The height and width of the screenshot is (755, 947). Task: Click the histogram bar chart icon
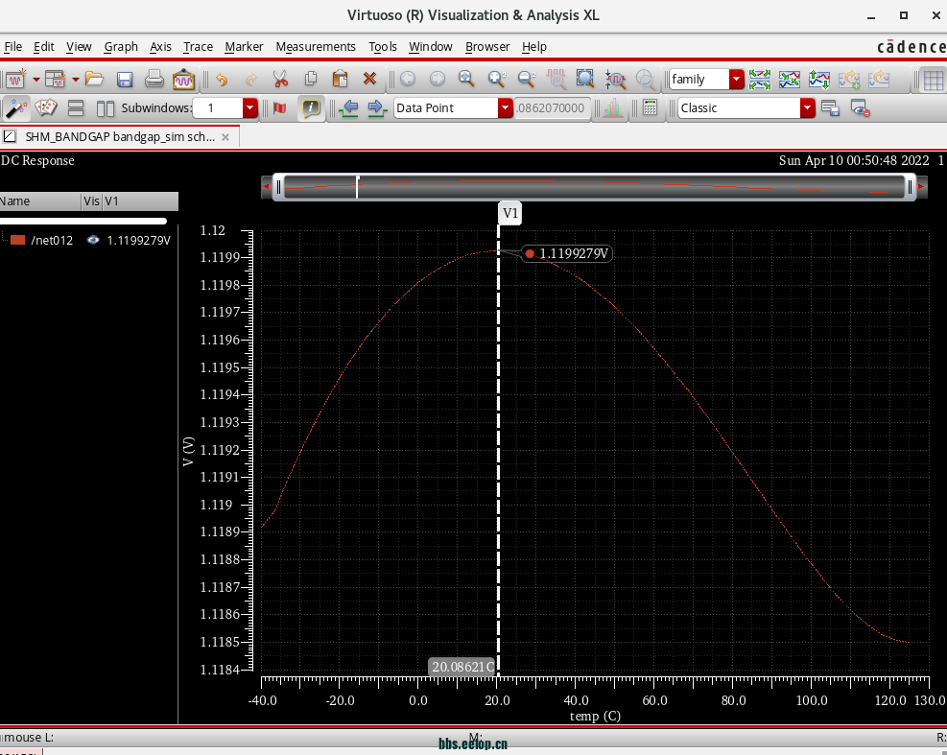[611, 108]
